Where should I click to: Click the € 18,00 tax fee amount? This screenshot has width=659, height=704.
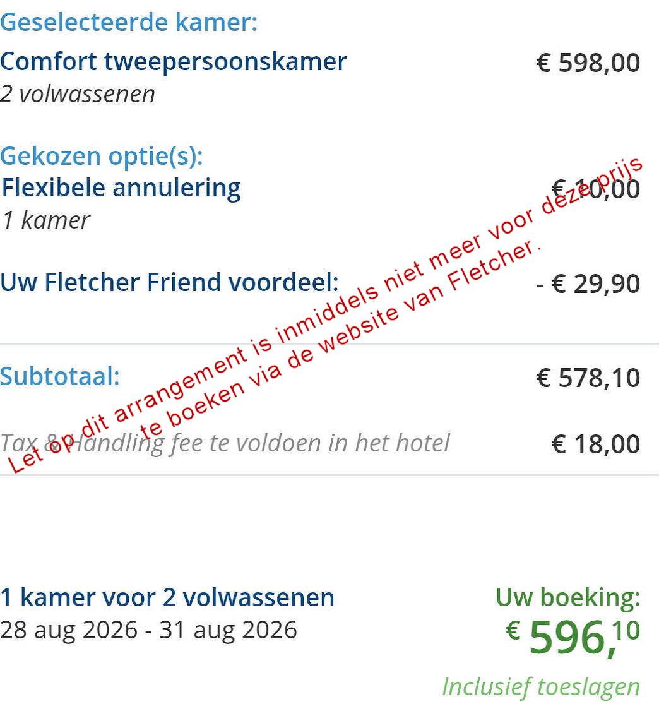[595, 444]
